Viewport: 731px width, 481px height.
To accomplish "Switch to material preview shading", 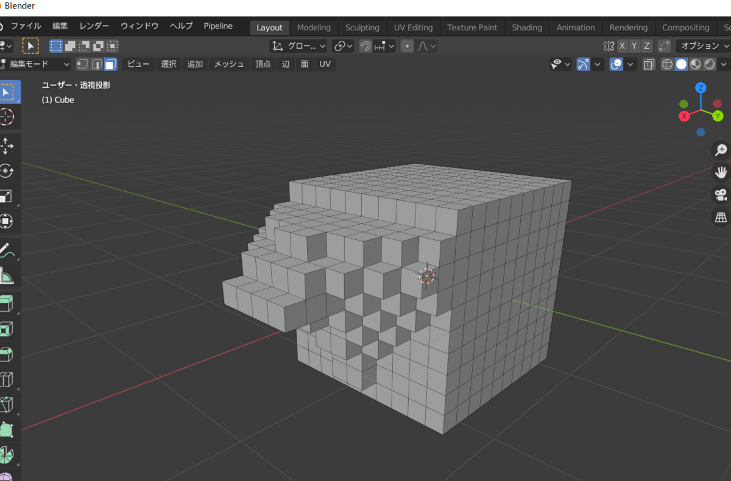I will [x=696, y=64].
